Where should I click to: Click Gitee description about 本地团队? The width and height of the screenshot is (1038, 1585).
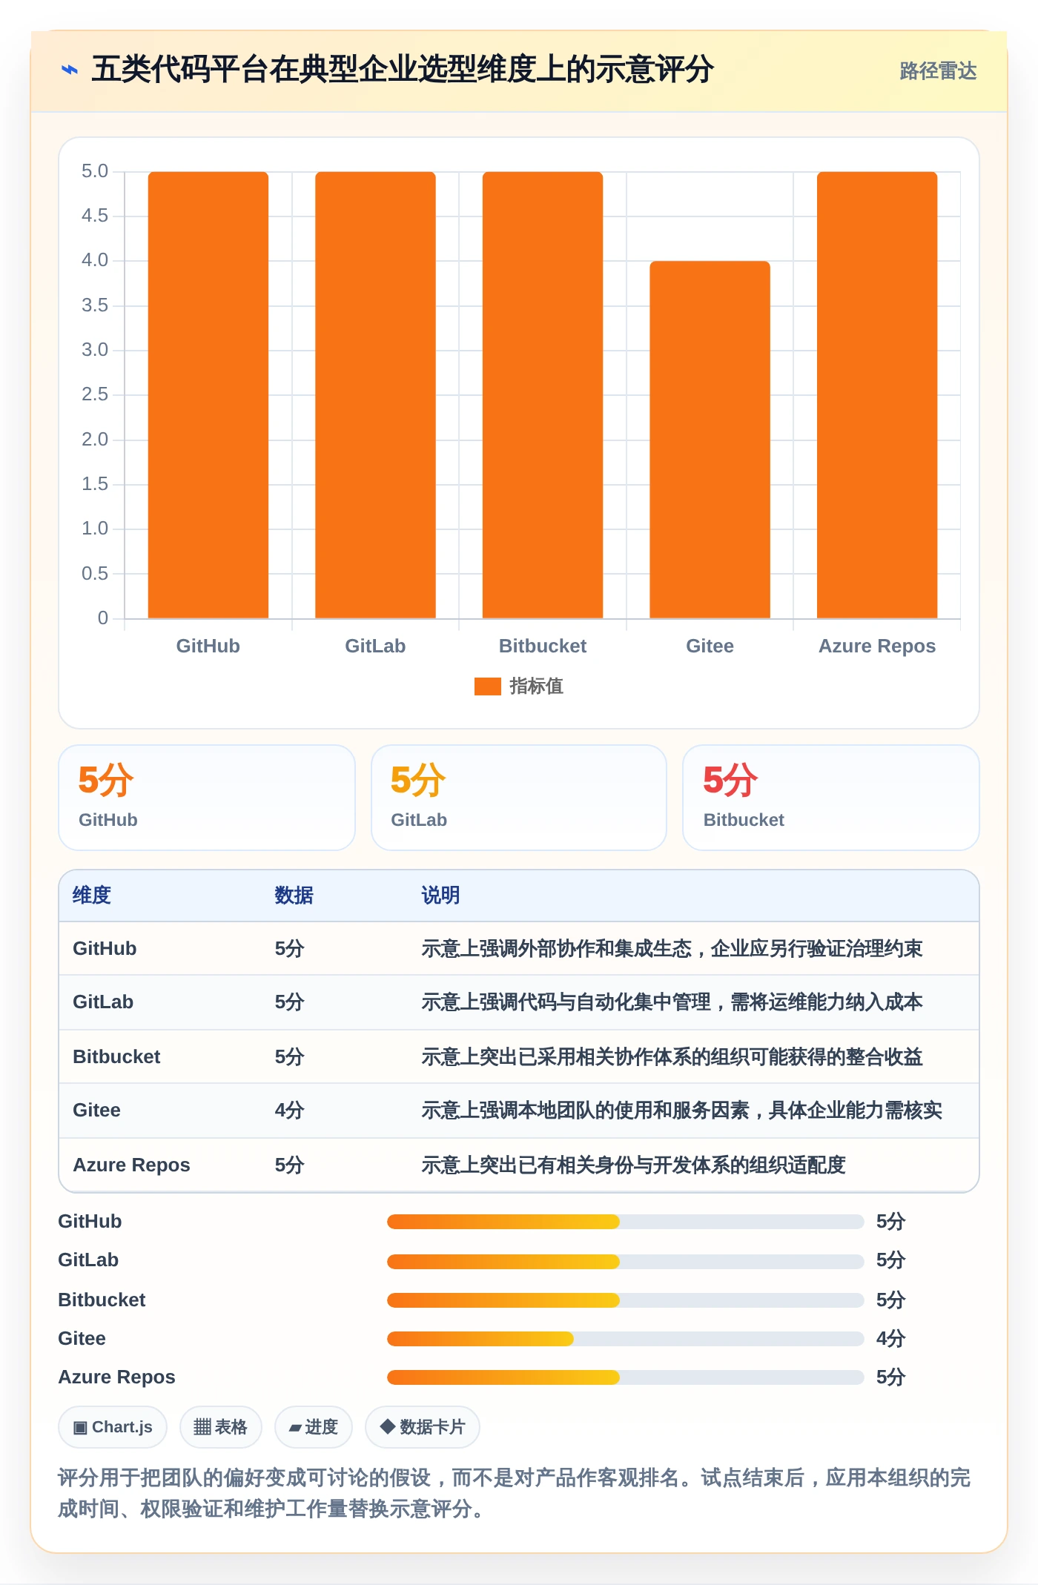pyautogui.click(x=681, y=1111)
